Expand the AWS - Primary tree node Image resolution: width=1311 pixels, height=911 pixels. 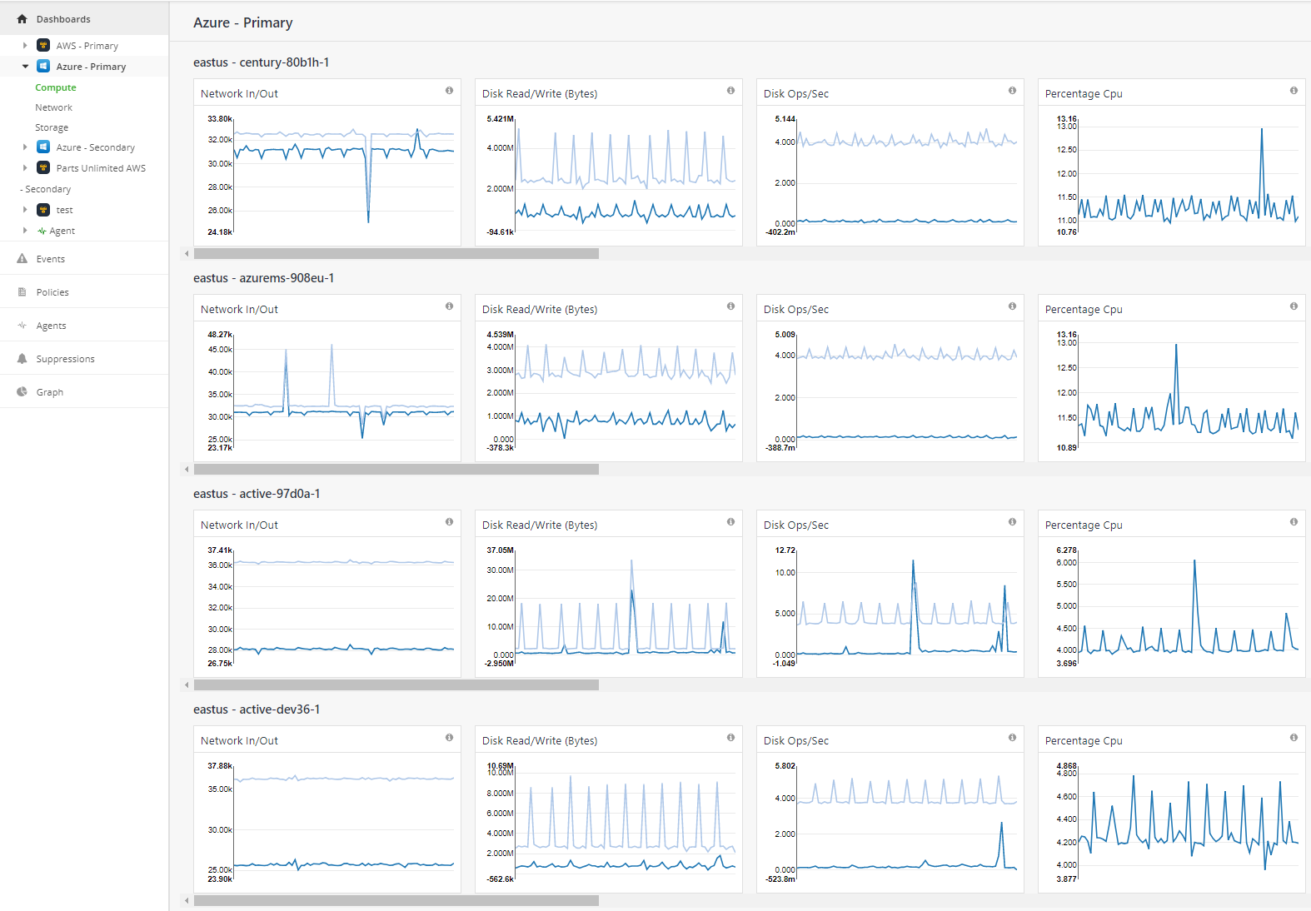click(x=25, y=46)
